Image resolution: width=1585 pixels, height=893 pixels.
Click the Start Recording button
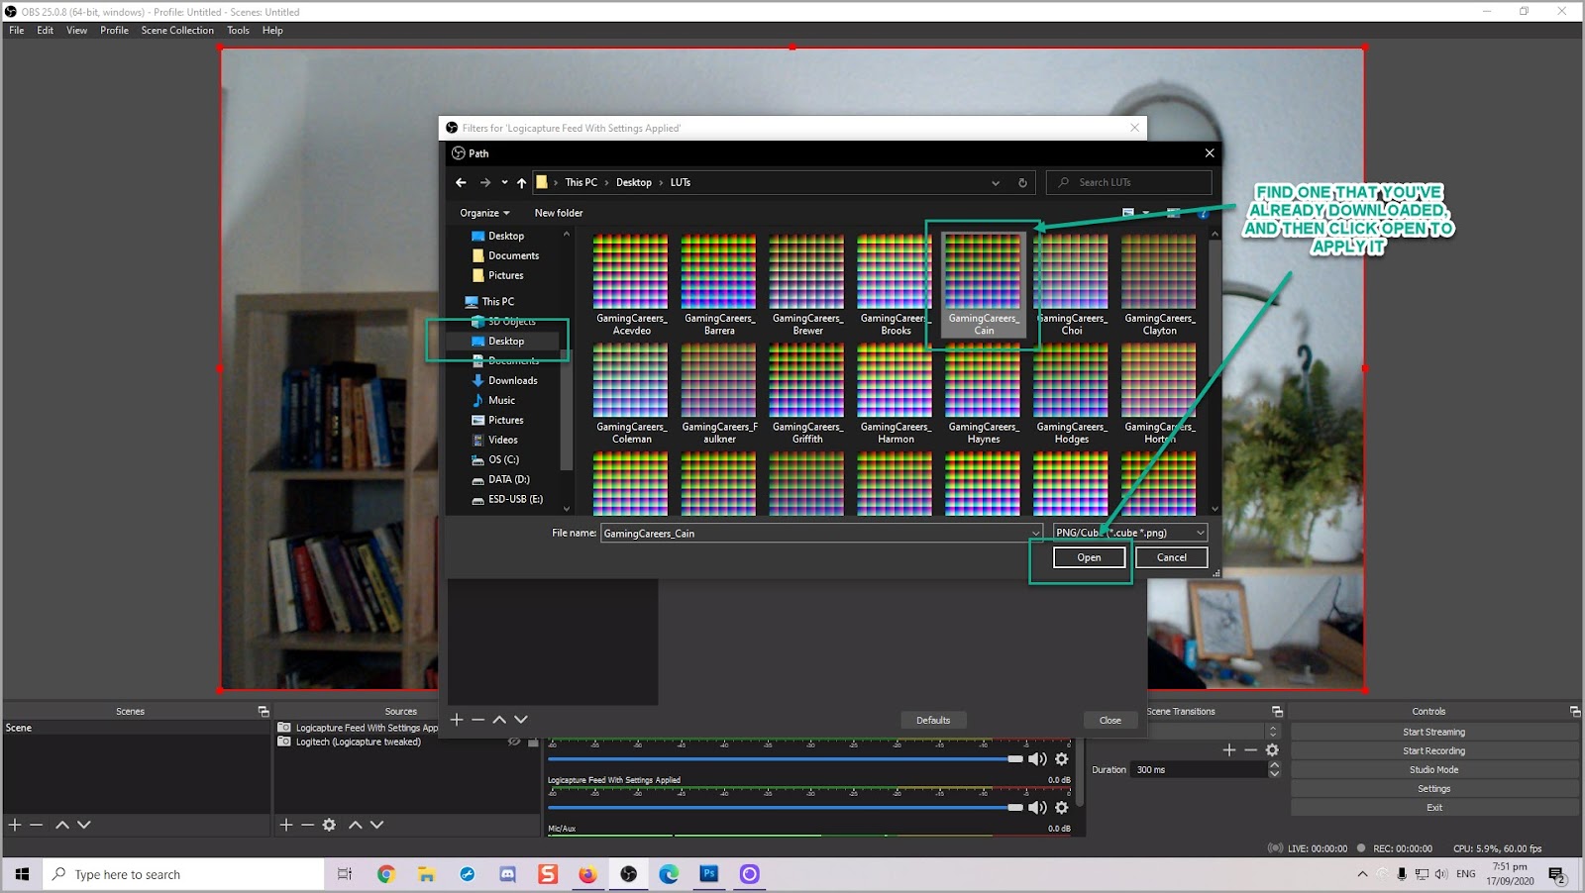pos(1433,751)
